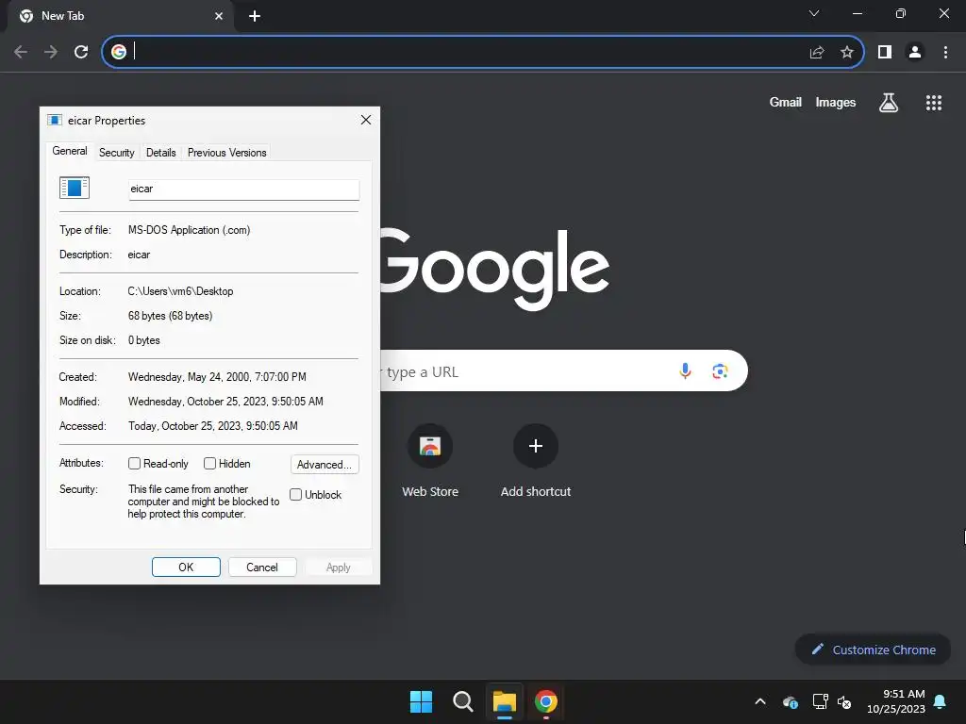Confirm properties with OK button
The image size is (966, 724).
tap(186, 567)
